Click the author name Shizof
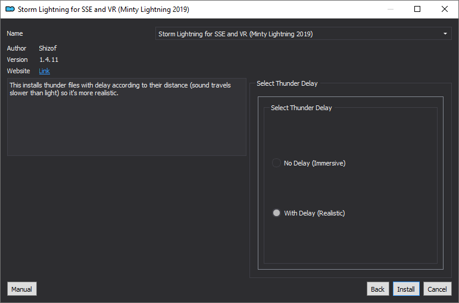The height and width of the screenshot is (303, 459). [x=48, y=48]
